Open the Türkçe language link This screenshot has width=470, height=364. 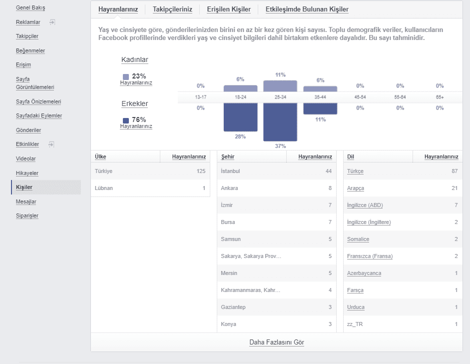(x=355, y=171)
